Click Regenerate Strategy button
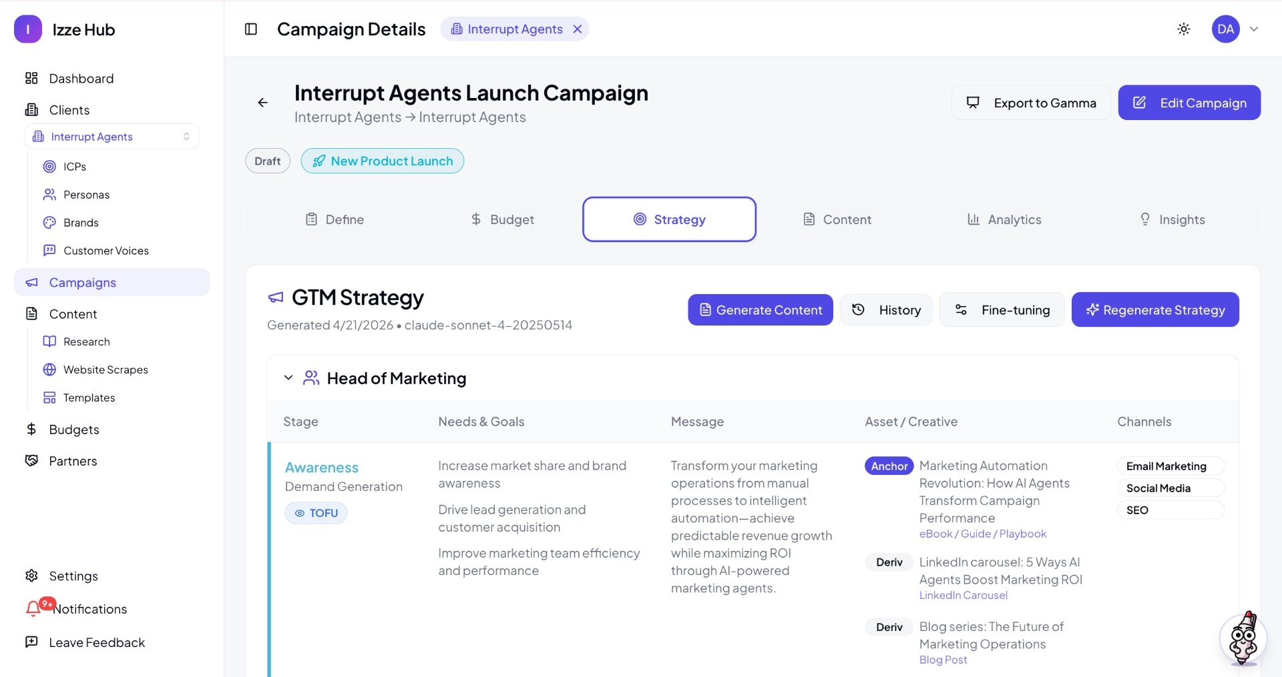The height and width of the screenshot is (677, 1282). pyautogui.click(x=1155, y=309)
